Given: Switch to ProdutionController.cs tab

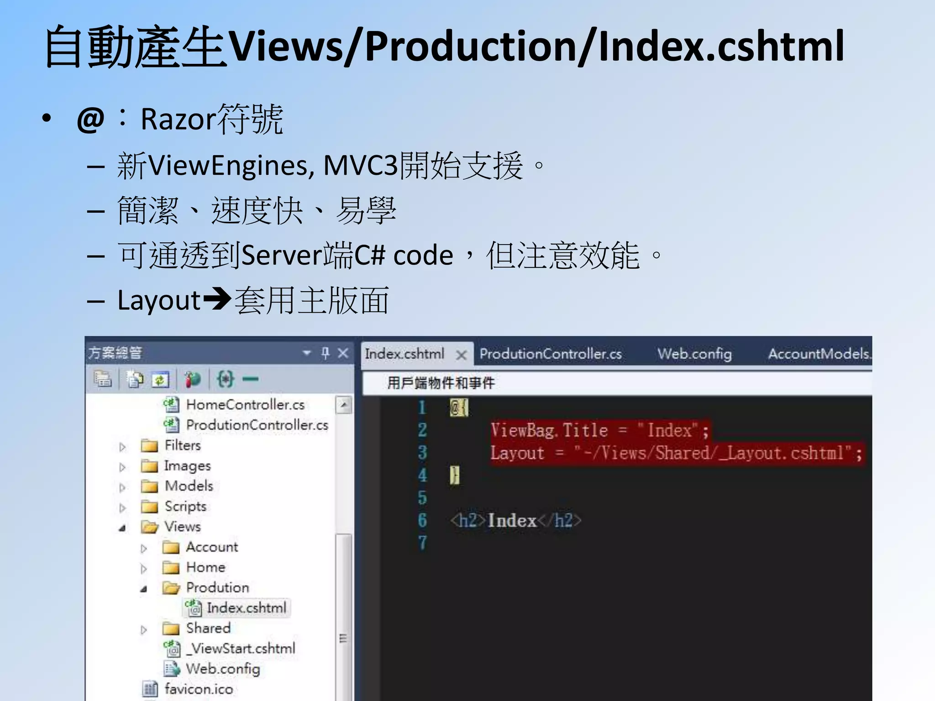Looking at the screenshot, I should click(x=550, y=354).
